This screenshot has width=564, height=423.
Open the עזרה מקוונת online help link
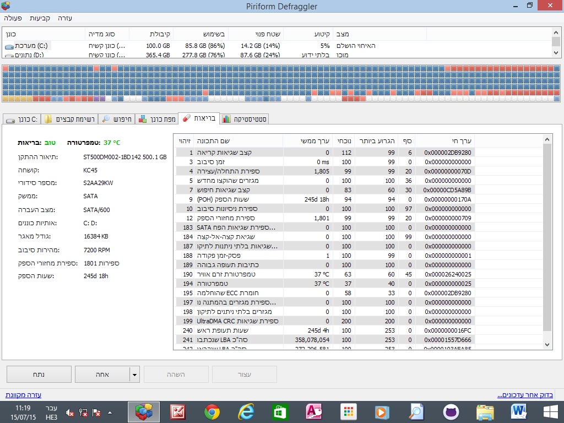(23, 395)
